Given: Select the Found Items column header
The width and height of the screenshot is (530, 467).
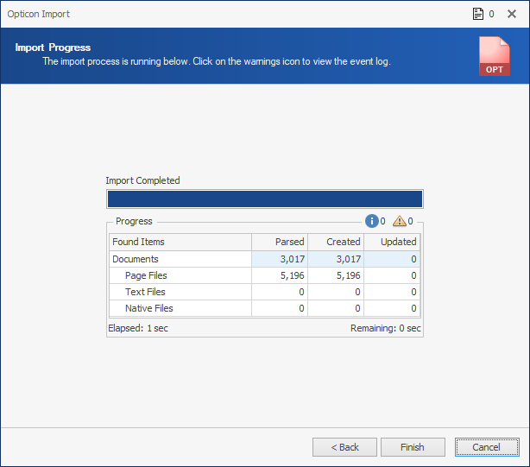Looking at the screenshot, I should click(180, 242).
